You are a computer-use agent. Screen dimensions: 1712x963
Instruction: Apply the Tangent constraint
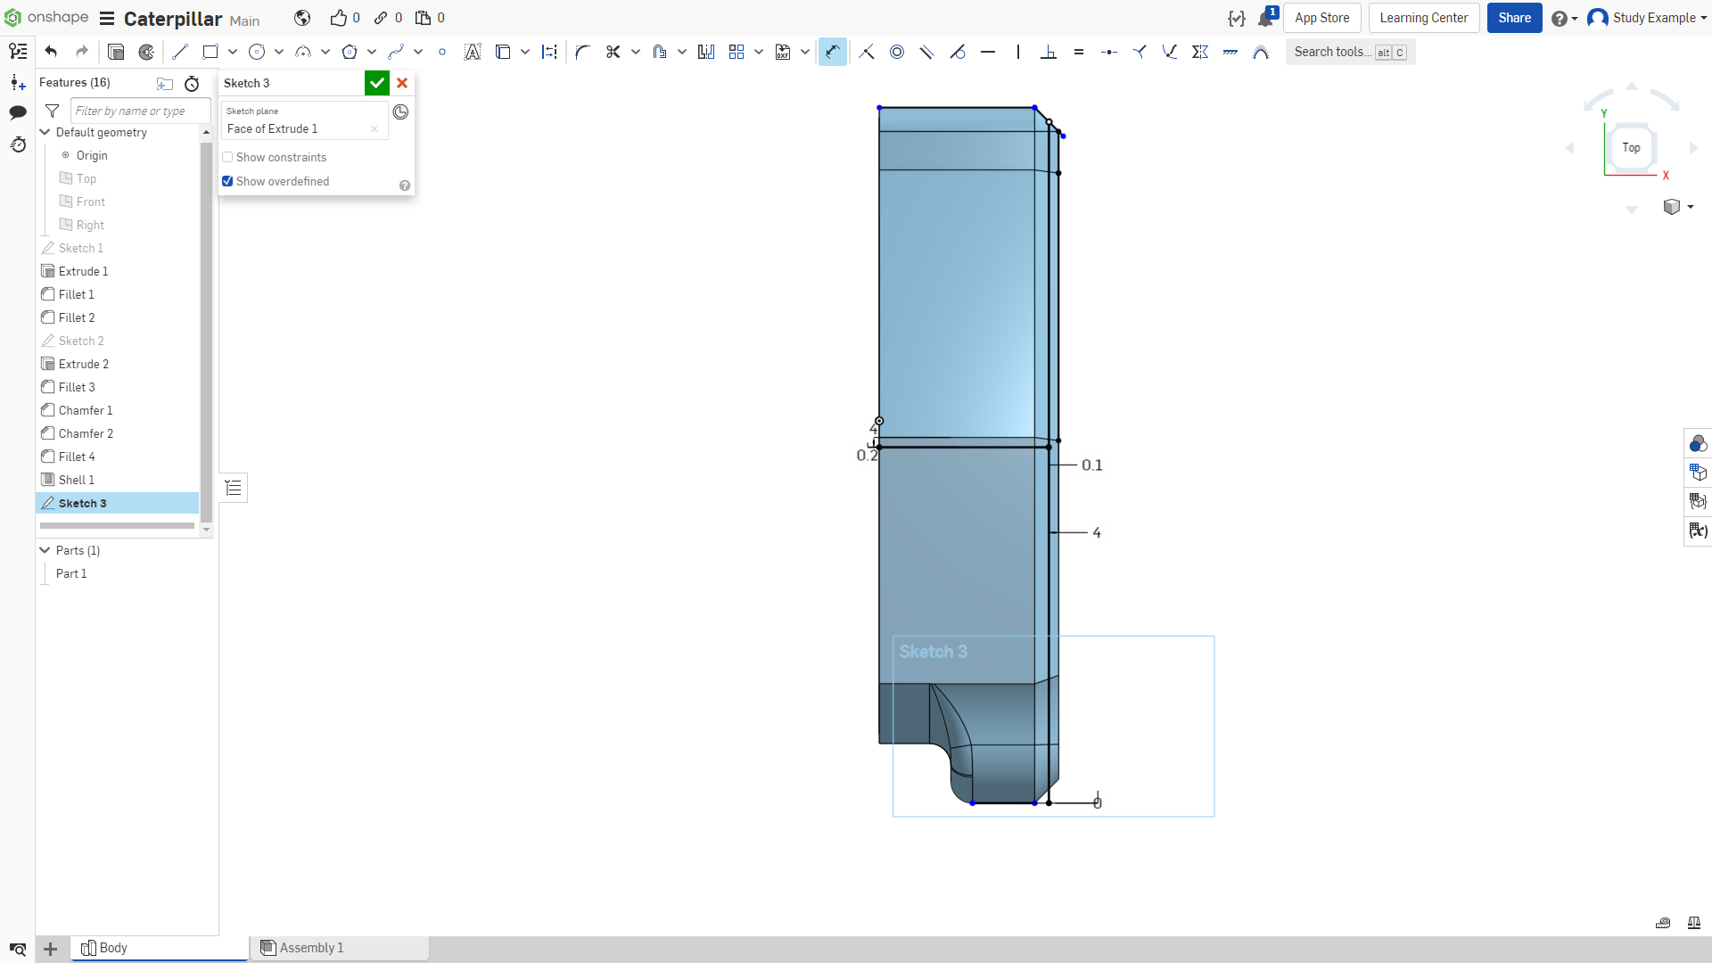pyautogui.click(x=958, y=52)
